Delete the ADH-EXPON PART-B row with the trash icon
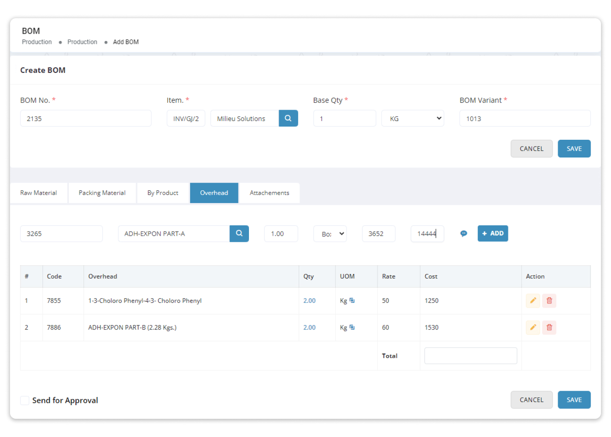This screenshot has width=611, height=437. 549,327
